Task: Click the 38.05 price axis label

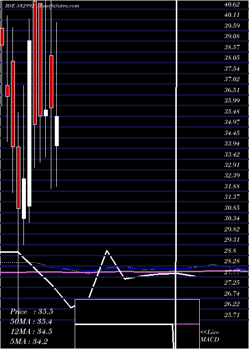Action: (232, 58)
